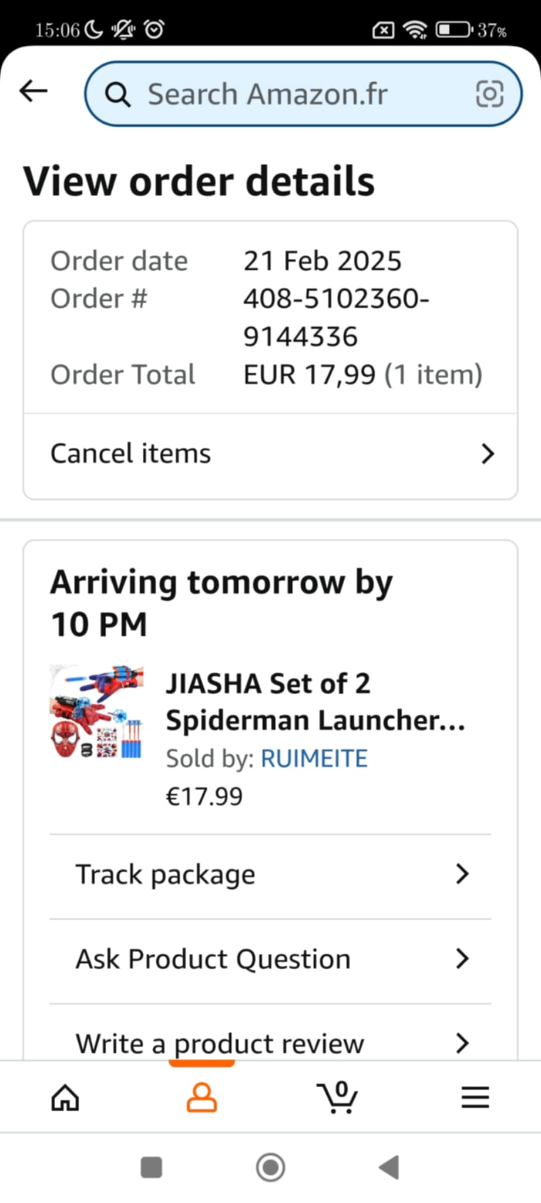541x1203 pixels.
Task: Select Track package option
Action: click(166, 875)
